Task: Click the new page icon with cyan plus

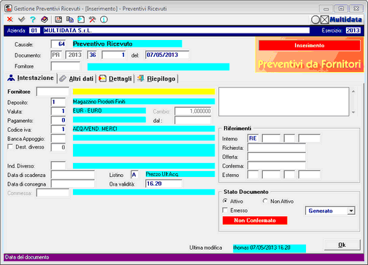Action: click(x=81, y=19)
